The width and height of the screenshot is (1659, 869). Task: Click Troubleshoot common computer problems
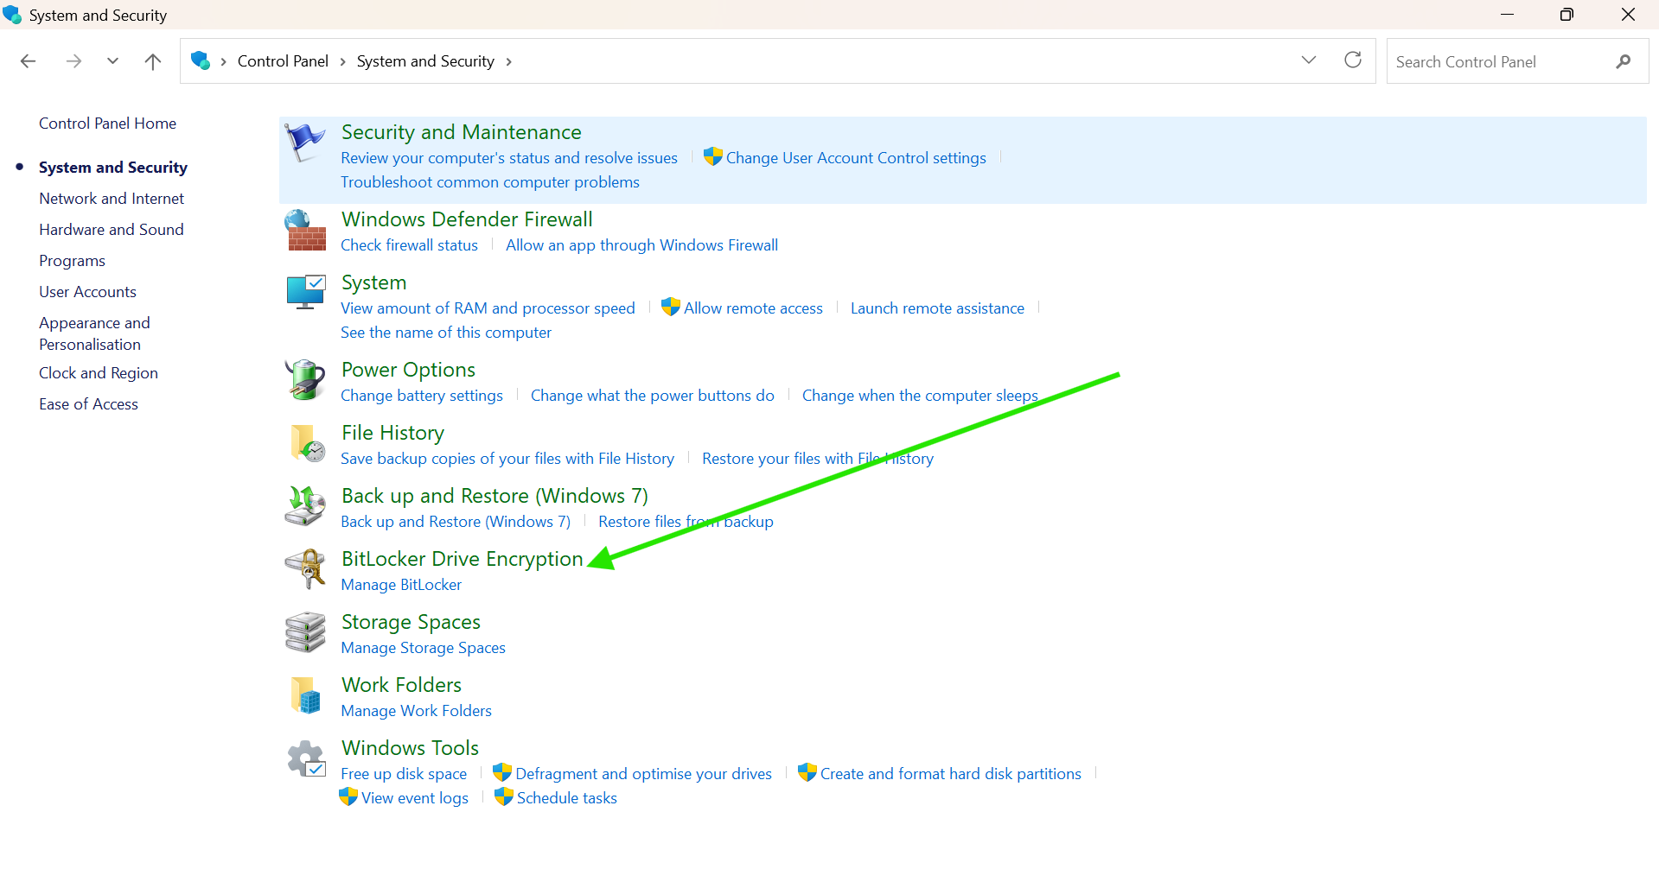pos(490,182)
